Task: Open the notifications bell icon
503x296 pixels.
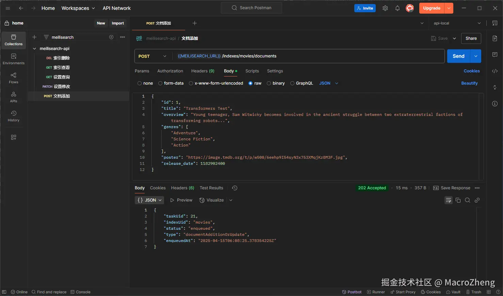Action: tap(397, 8)
